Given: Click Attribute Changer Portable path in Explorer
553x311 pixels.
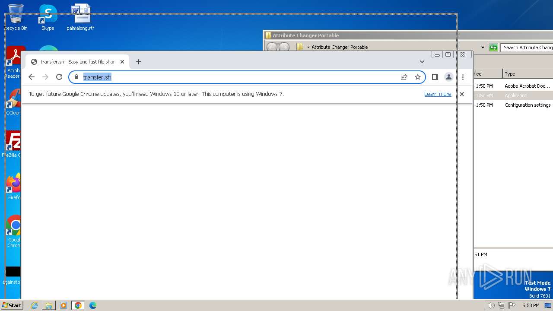Looking at the screenshot, I should point(340,47).
